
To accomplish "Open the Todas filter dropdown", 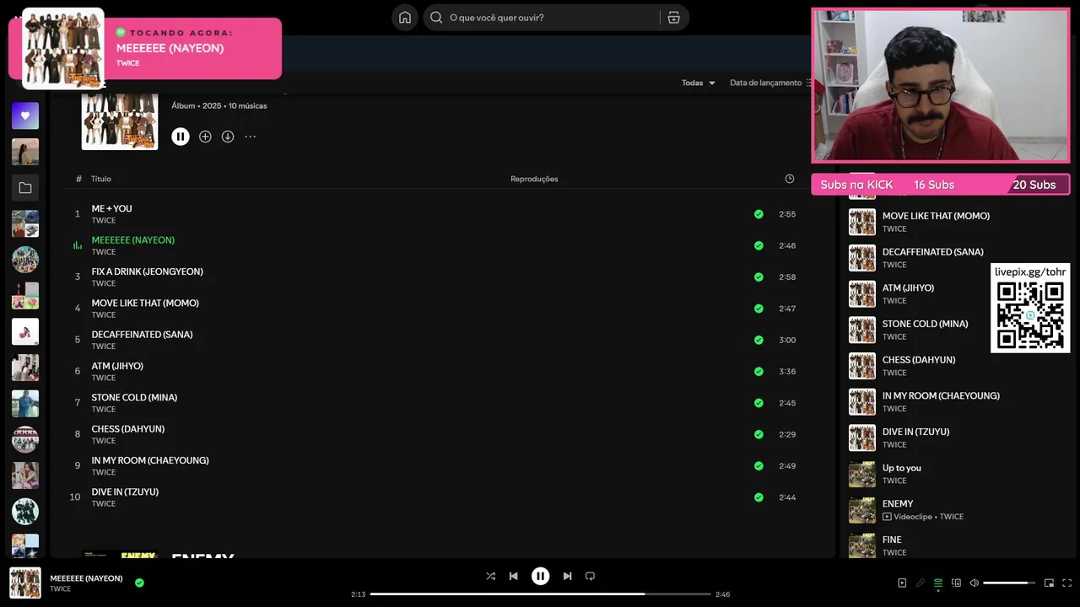I will point(699,83).
